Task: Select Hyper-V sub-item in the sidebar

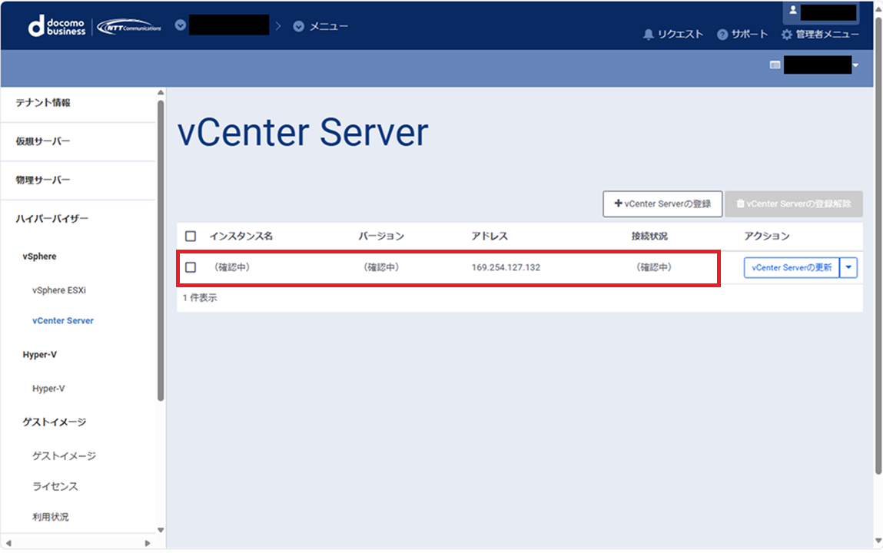Action: (48, 389)
